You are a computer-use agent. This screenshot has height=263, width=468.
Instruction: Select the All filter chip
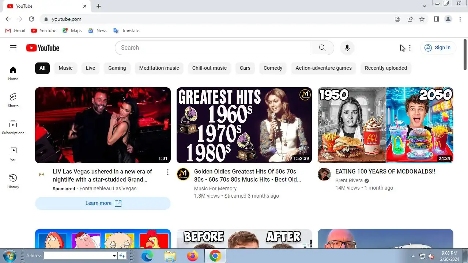(42, 68)
